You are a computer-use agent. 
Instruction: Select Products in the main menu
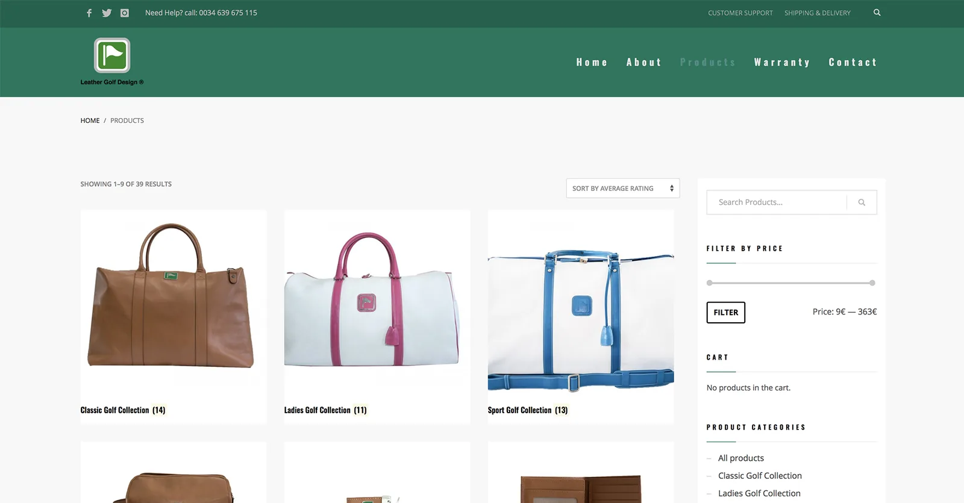coord(707,62)
